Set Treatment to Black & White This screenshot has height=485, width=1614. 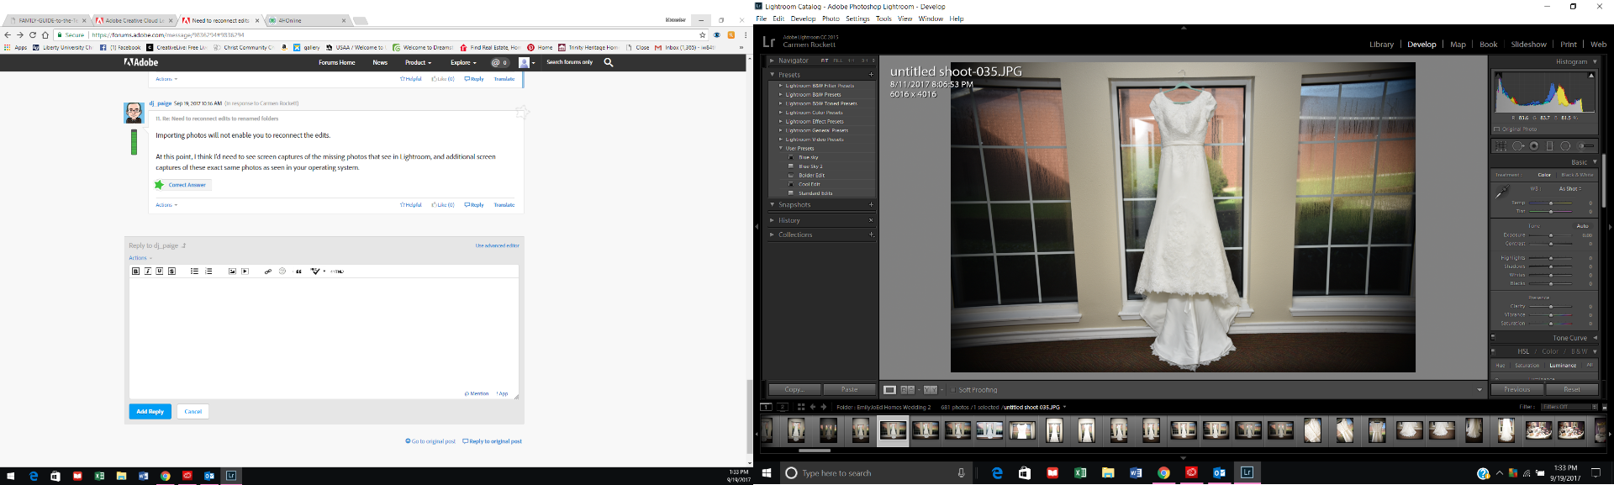[x=1577, y=175]
